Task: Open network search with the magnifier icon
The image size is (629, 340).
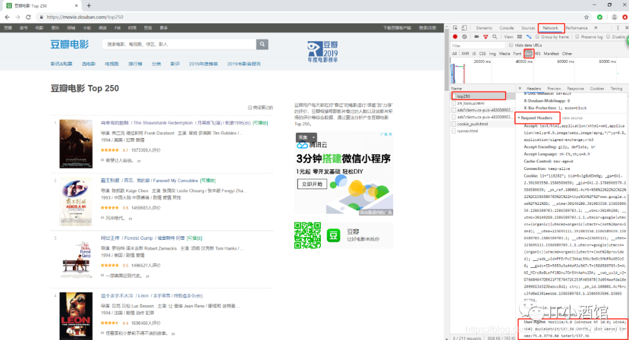Action: coord(495,37)
